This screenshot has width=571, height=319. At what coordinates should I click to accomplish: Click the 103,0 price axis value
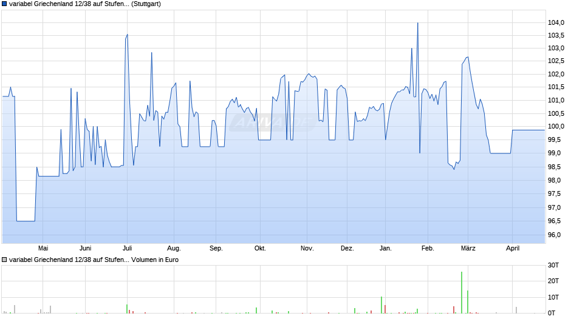coord(556,48)
